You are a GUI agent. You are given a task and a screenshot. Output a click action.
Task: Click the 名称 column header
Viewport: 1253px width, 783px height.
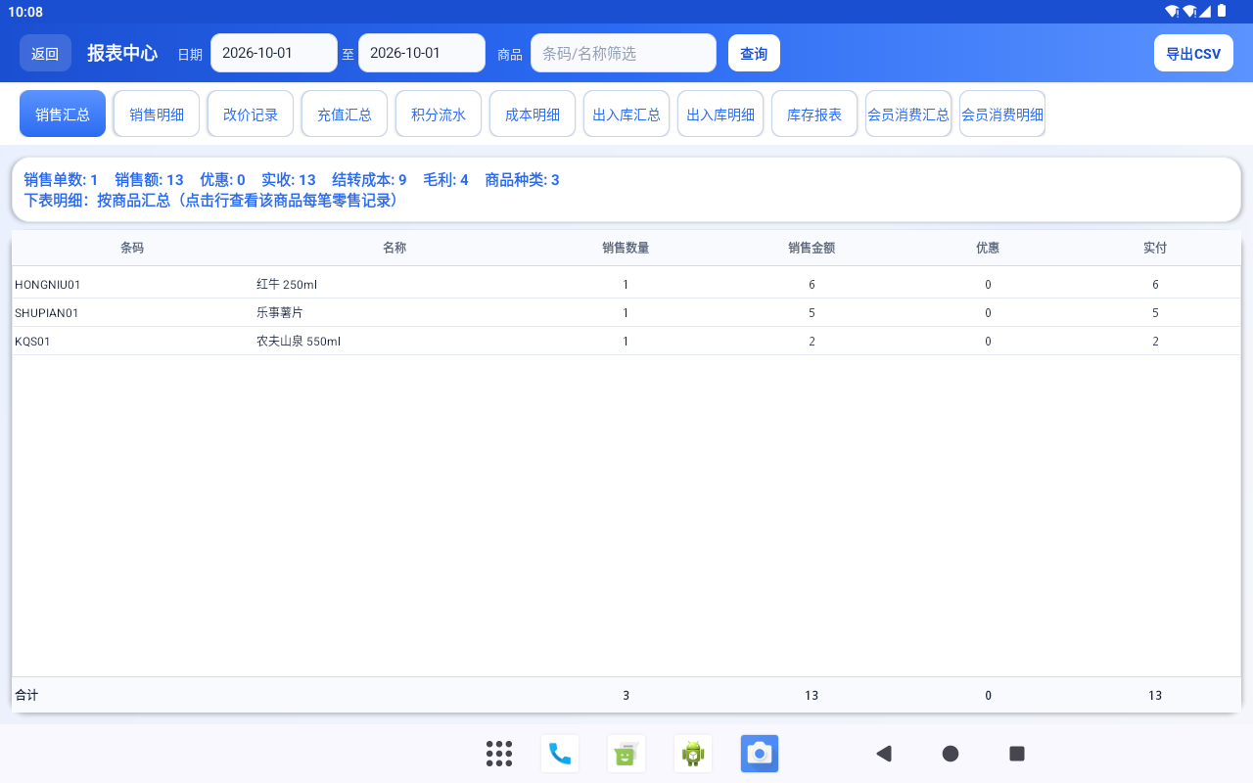(394, 248)
